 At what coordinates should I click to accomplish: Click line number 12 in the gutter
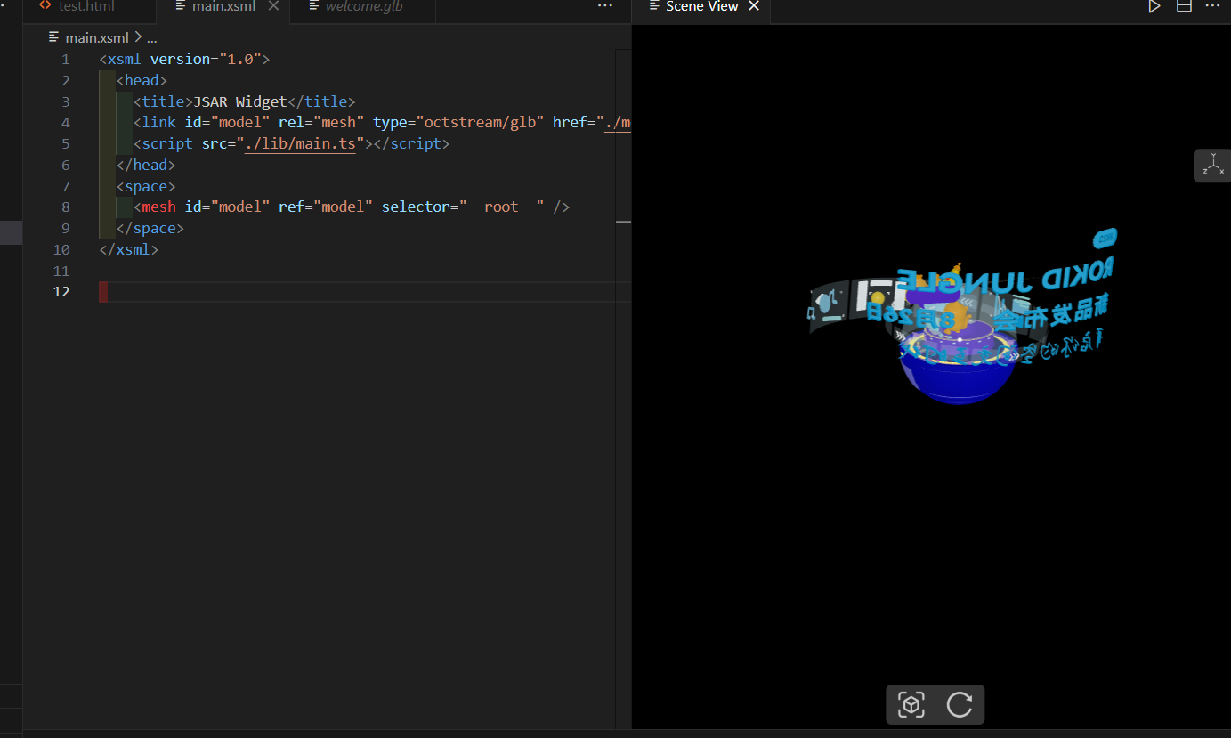[x=61, y=292]
